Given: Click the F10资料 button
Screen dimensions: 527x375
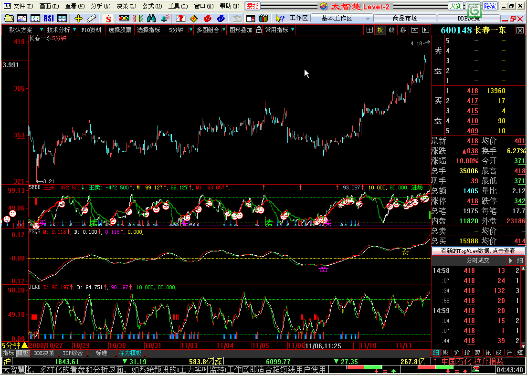Looking at the screenshot, I should [x=91, y=30].
